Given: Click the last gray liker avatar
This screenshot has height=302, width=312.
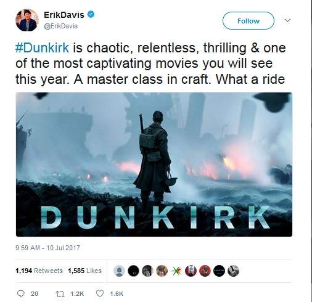Looking at the screenshot, I should [x=234, y=271].
